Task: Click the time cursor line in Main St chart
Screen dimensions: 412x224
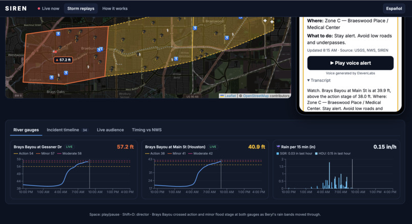Action: tap(221, 174)
